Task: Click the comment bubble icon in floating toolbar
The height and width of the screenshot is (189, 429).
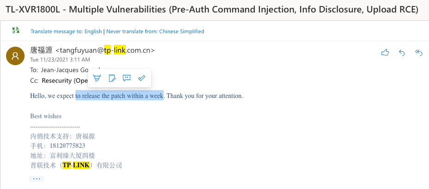Action: [126, 78]
